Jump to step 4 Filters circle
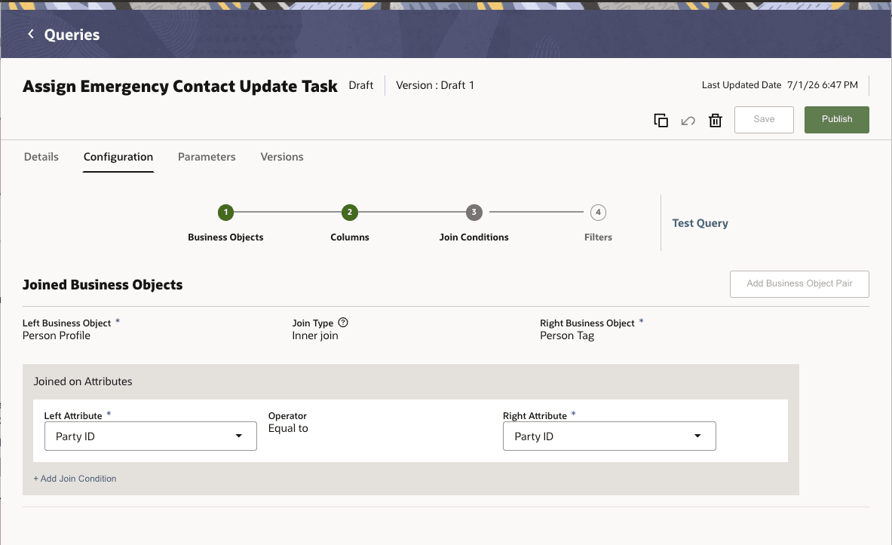 pyautogui.click(x=598, y=213)
